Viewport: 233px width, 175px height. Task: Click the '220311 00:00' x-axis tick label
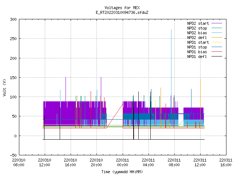(122, 163)
